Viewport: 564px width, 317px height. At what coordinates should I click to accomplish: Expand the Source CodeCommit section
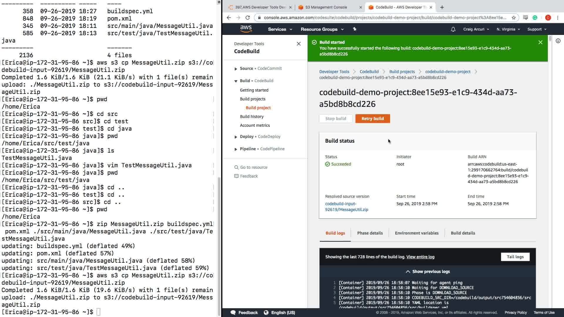coord(236,69)
